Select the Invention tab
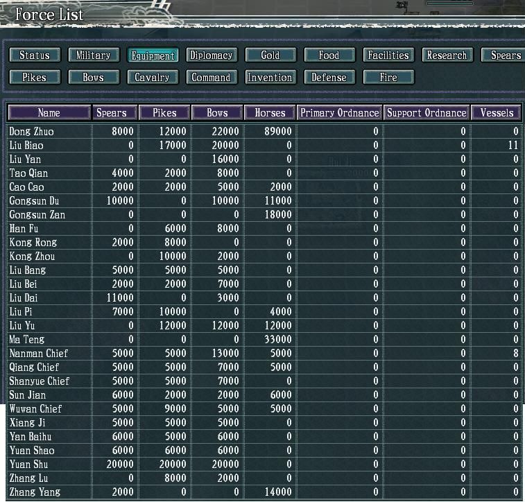Viewport: 525px width, 502px height. pyautogui.click(x=270, y=78)
